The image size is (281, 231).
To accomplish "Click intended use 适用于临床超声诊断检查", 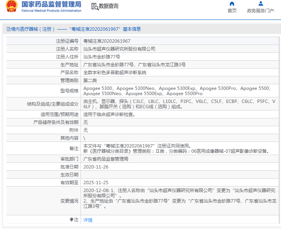I will (109, 115).
